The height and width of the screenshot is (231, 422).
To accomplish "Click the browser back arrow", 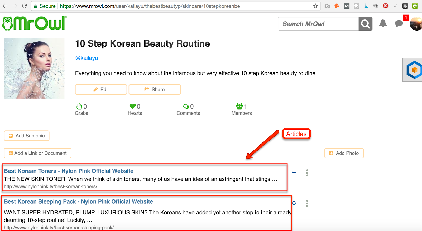I will (x=5, y=6).
